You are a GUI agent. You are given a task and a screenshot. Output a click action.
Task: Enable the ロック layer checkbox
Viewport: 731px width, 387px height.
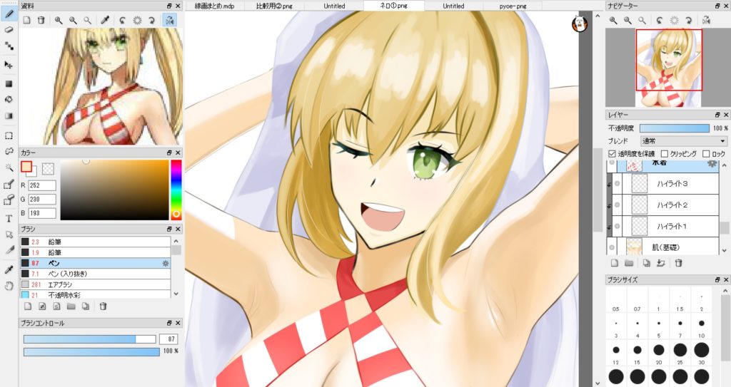point(706,154)
